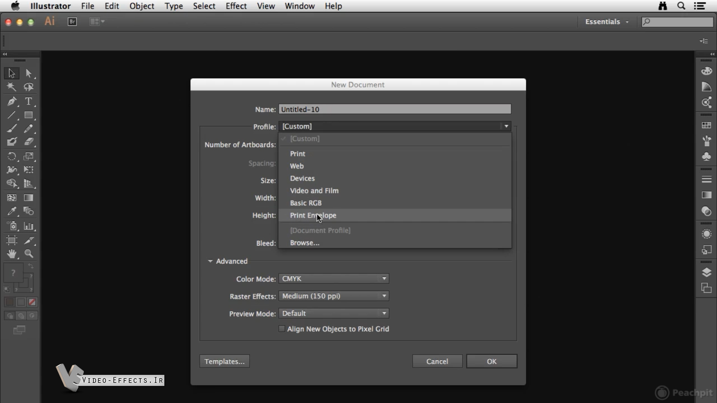Collapse the Advanced section
Screen dimensions: 717x403
tap(210, 261)
